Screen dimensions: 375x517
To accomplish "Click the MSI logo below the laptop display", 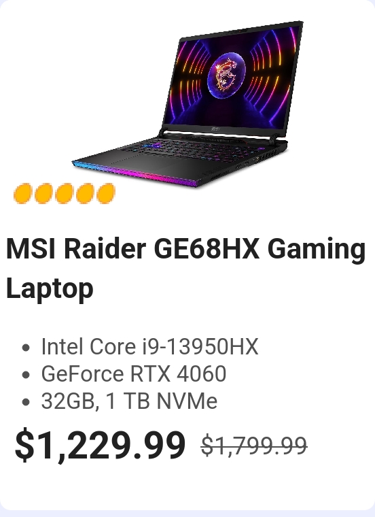I will click(x=215, y=129).
